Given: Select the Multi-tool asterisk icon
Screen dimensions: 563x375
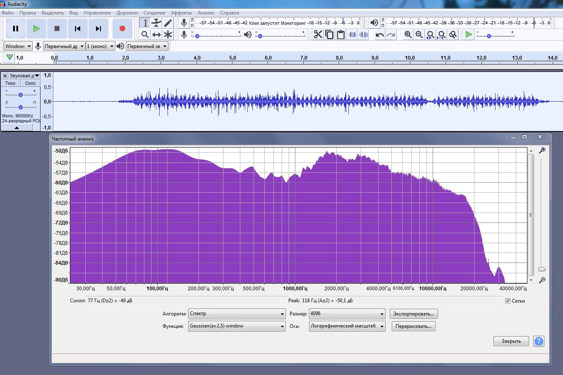Looking at the screenshot, I should 168,35.
